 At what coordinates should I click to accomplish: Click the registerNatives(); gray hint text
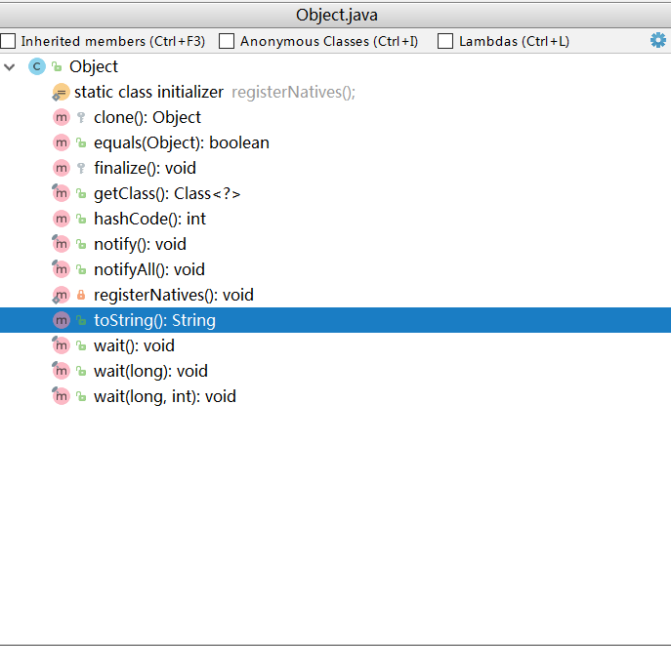pyautogui.click(x=294, y=92)
